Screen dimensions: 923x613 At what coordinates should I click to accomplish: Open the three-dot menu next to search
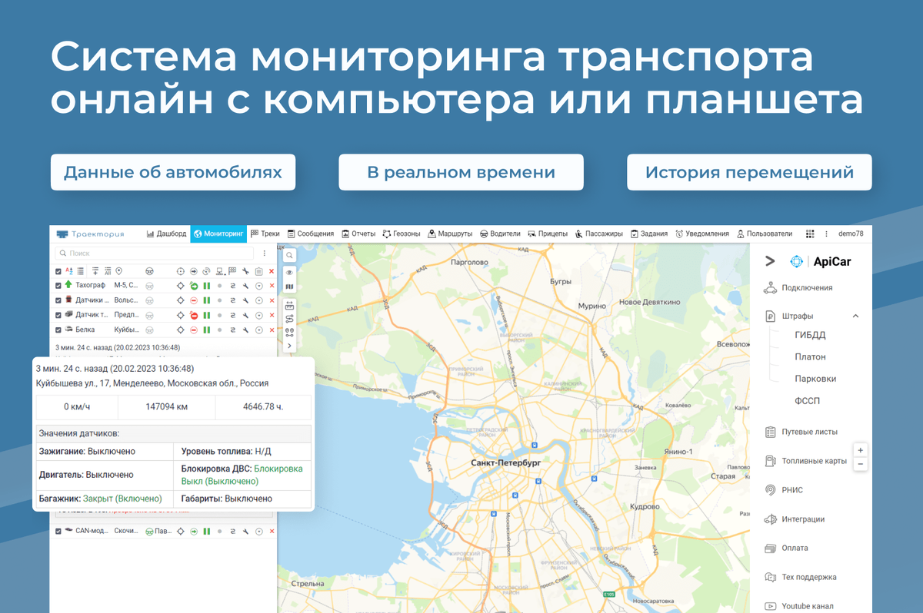tap(265, 253)
